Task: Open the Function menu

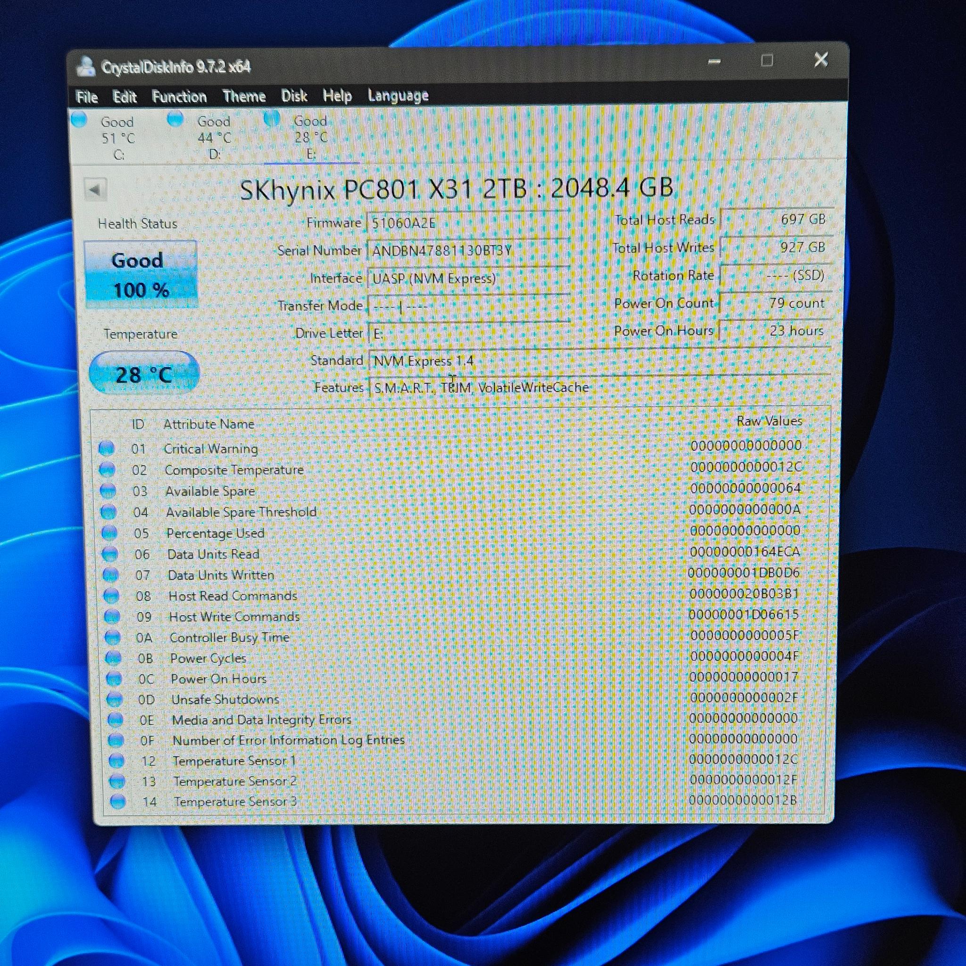Action: [x=180, y=97]
